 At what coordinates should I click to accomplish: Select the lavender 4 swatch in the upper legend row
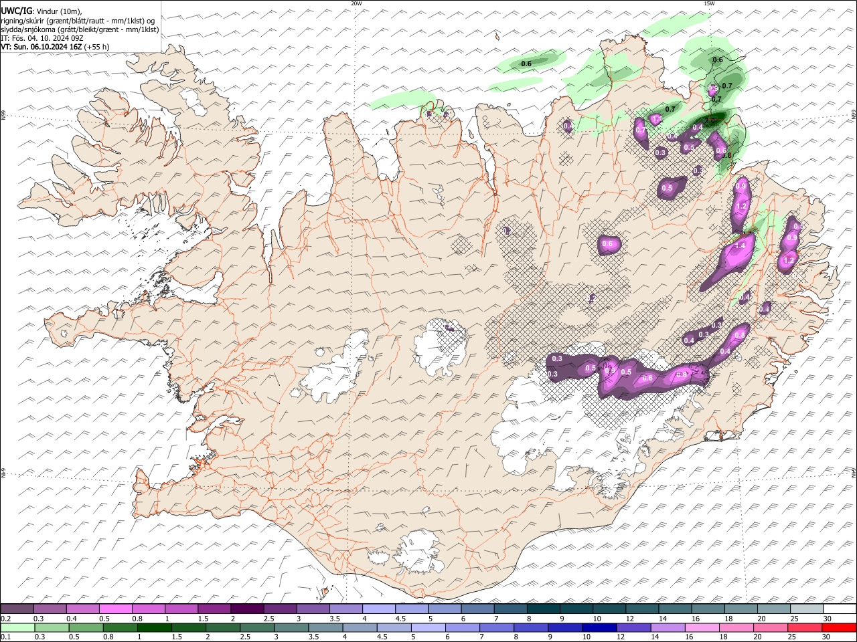[x=379, y=609]
